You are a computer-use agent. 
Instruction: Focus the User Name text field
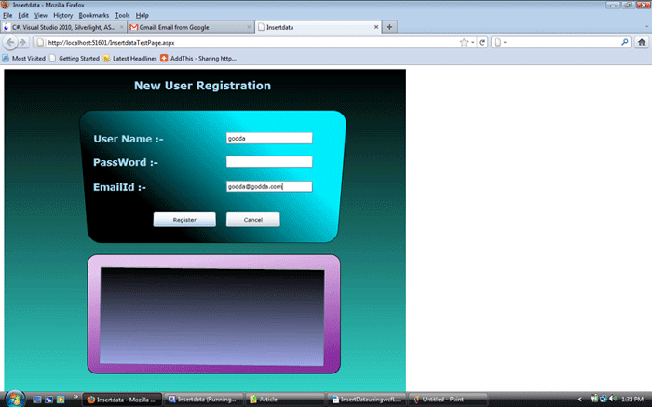pyautogui.click(x=269, y=138)
